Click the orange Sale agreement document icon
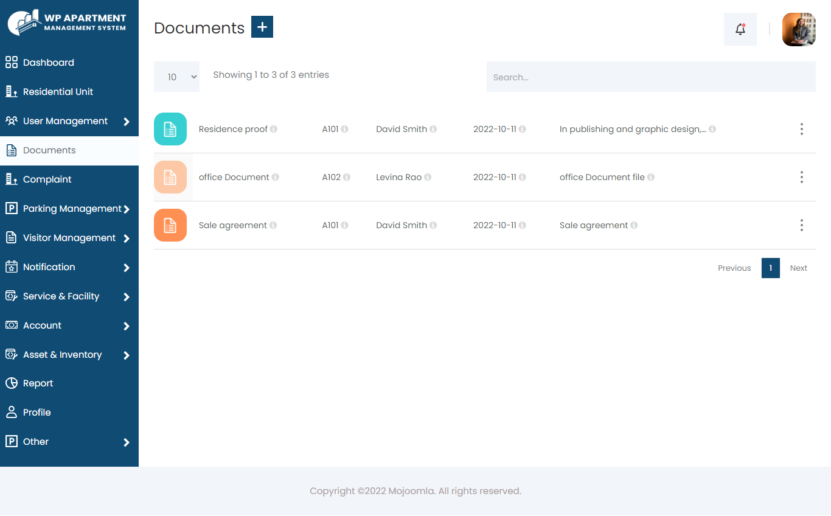Screen dimensions: 831x516 click(170, 225)
